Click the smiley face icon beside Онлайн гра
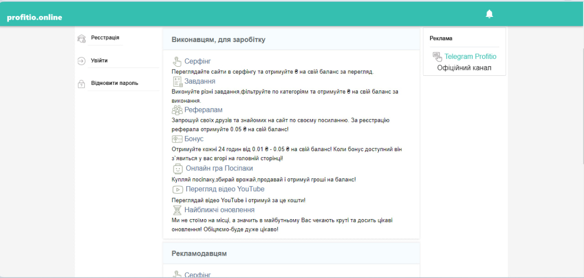 click(x=177, y=168)
